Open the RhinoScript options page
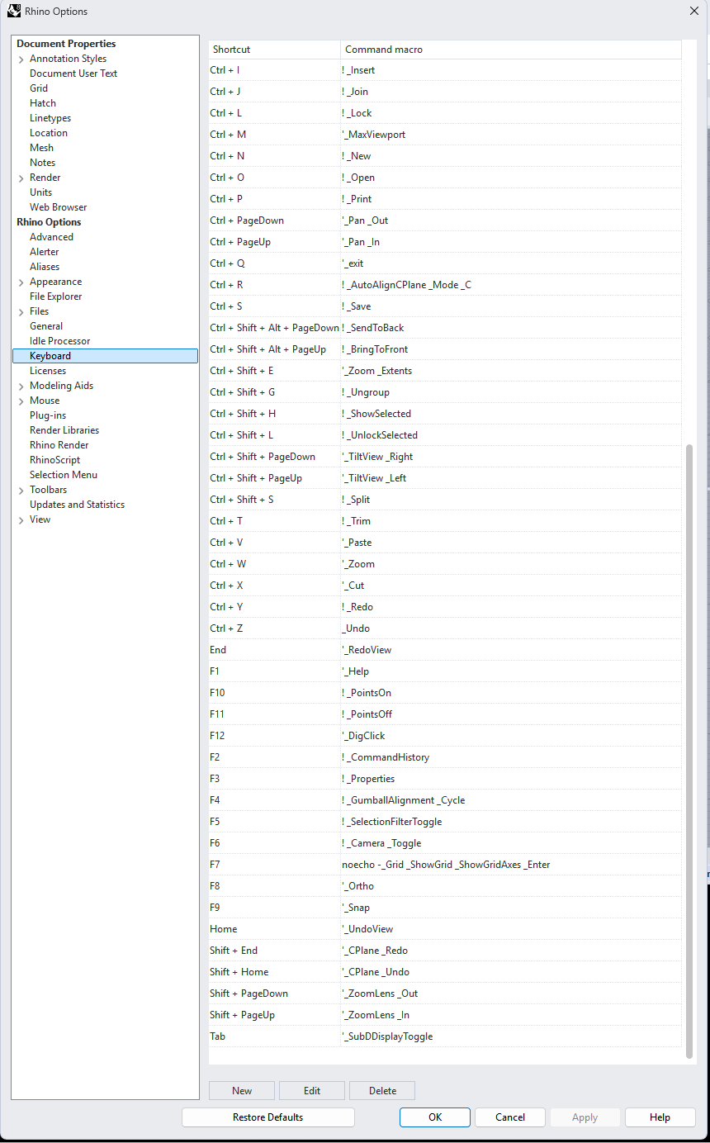 [55, 459]
